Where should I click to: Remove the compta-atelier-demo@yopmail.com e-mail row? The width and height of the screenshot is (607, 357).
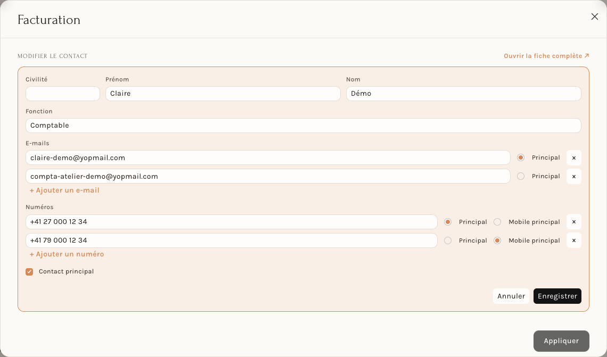click(x=573, y=177)
